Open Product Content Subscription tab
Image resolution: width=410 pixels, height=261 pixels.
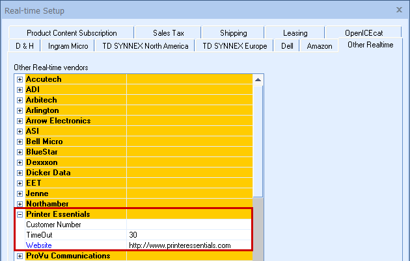[x=72, y=33]
